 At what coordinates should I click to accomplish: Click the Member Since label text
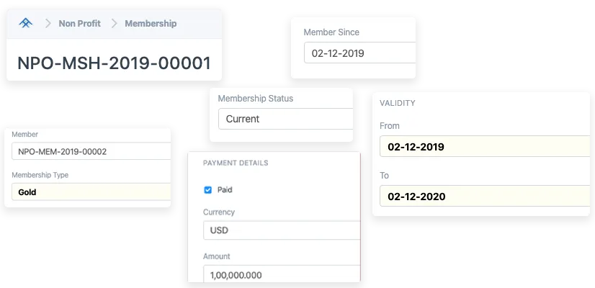331,32
